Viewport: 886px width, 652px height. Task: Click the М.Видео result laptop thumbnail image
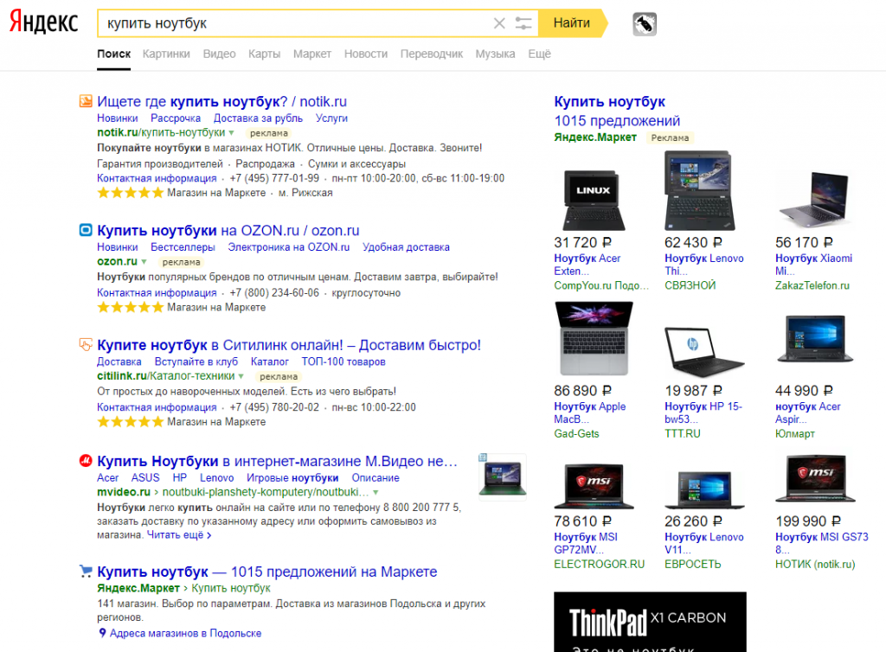point(503,476)
